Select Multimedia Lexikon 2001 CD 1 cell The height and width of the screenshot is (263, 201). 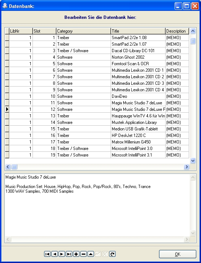[138, 70]
